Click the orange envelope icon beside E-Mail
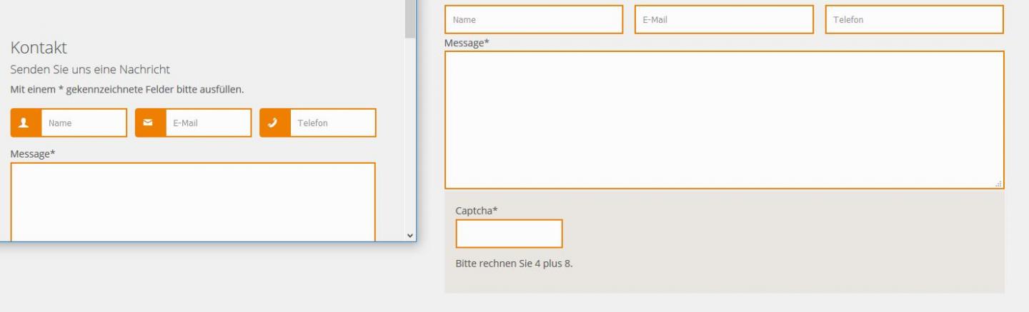 pos(150,123)
